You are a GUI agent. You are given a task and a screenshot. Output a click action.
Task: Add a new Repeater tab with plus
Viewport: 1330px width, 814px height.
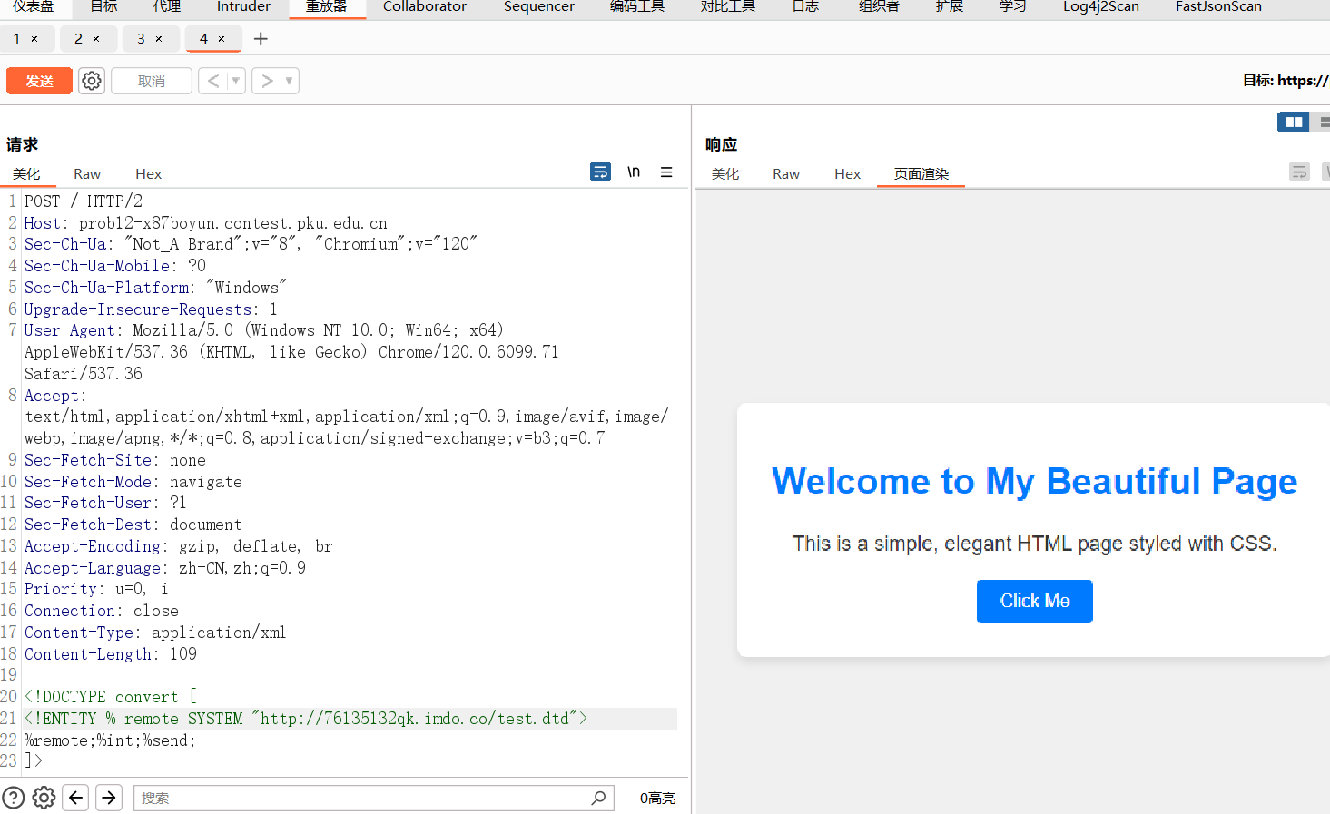tap(261, 39)
